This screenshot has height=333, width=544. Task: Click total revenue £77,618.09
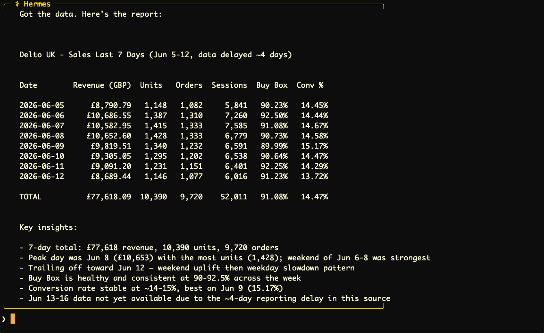tap(109, 197)
